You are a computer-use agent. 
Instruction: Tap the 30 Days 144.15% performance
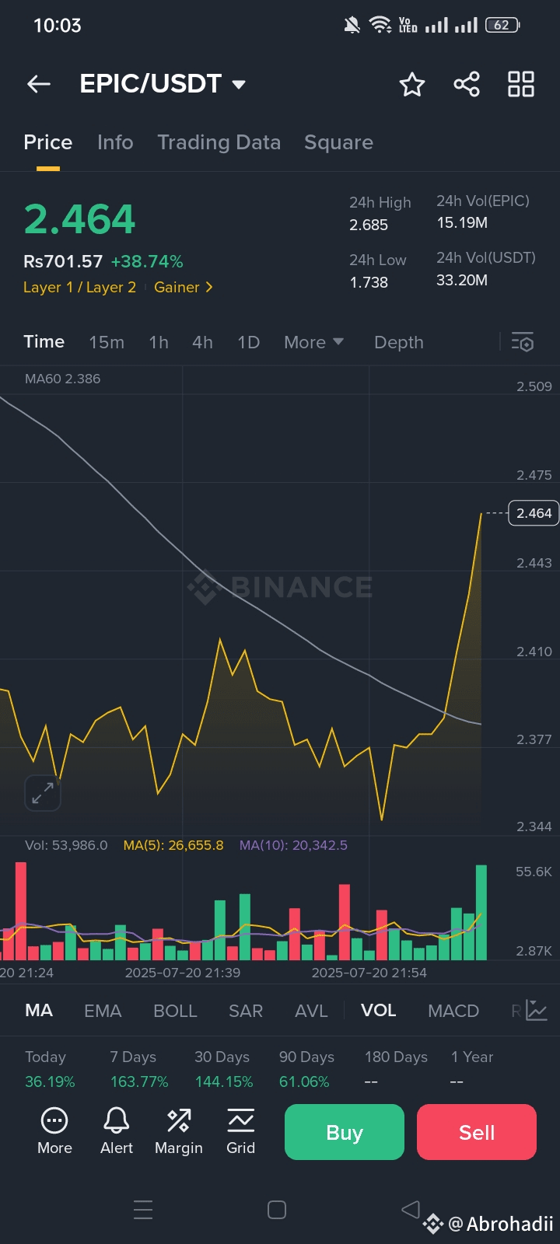tap(223, 1069)
